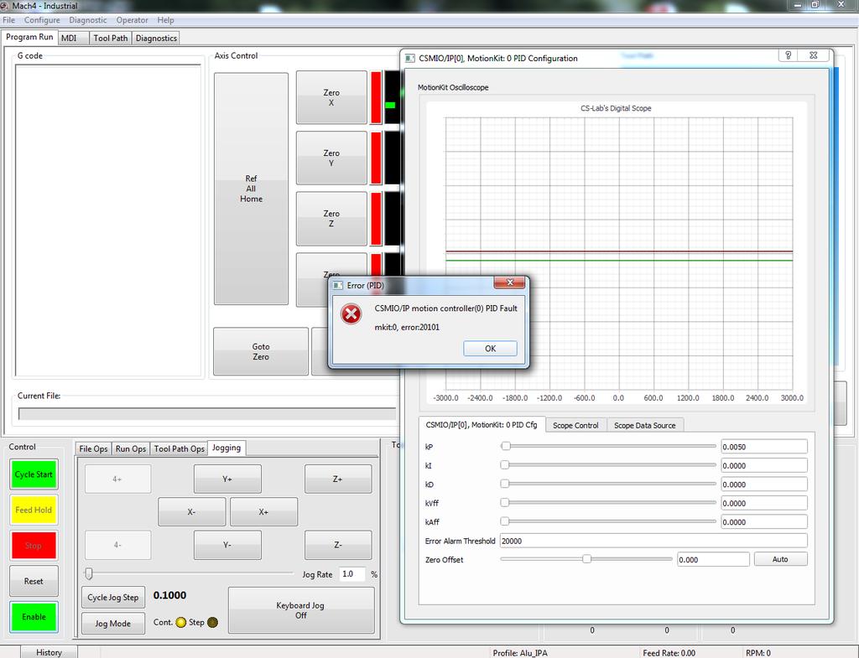The image size is (859, 658).
Task: Switch to the Scope Data Source tab
Action: tap(645, 425)
